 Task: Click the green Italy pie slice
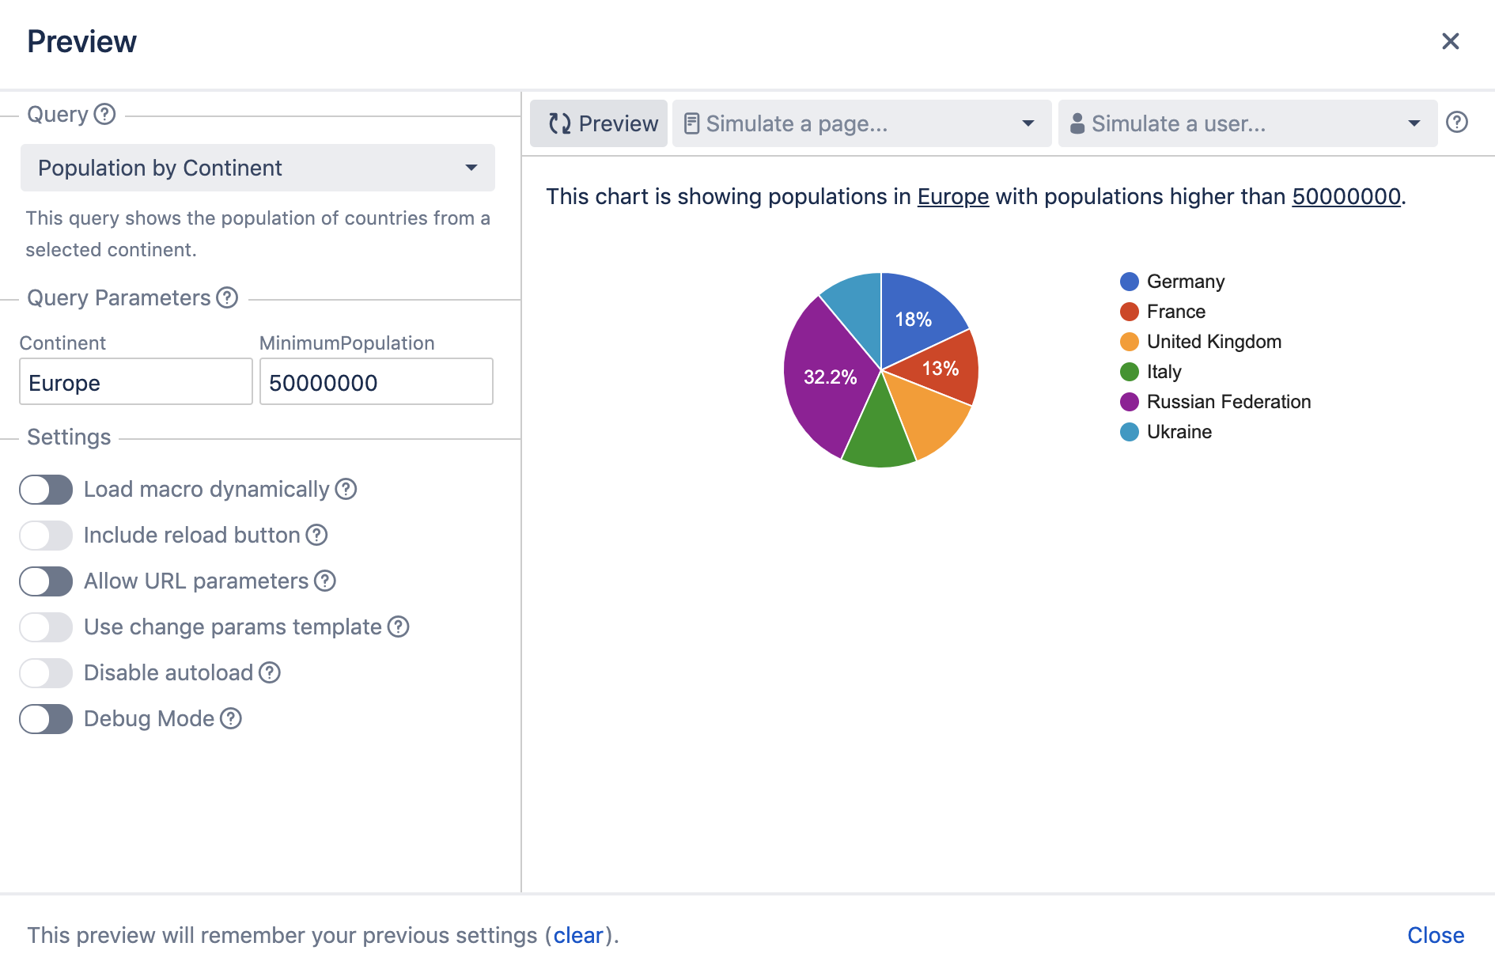click(x=878, y=431)
